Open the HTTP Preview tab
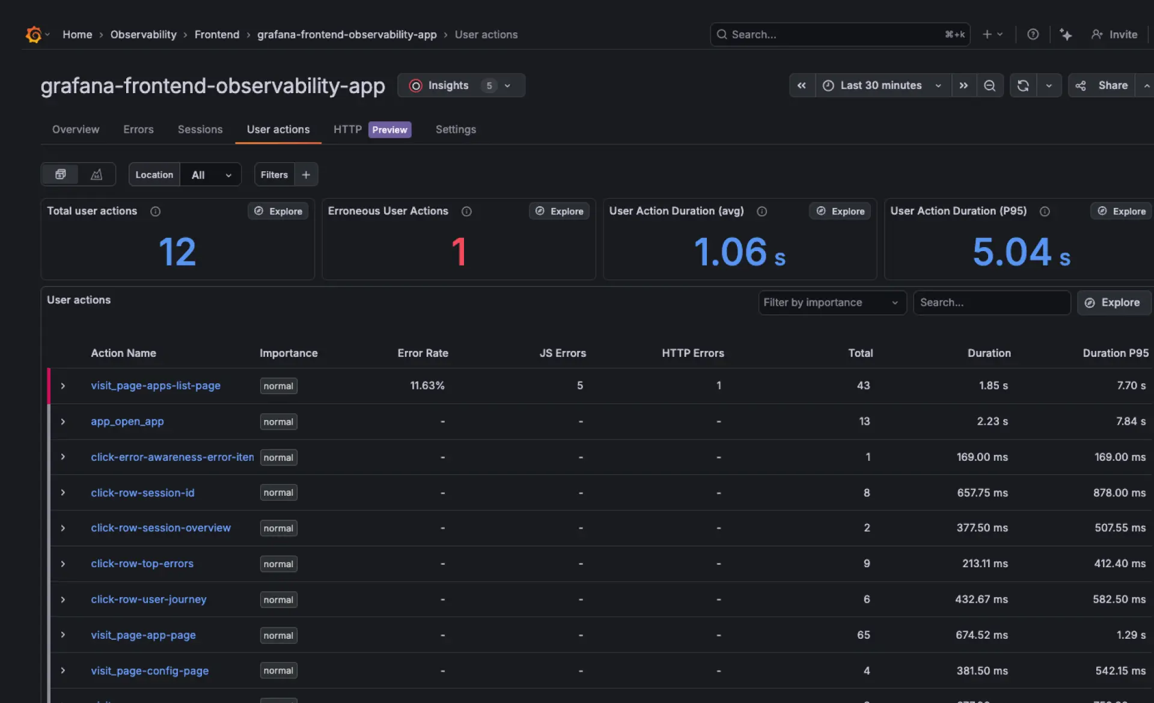The height and width of the screenshot is (703, 1154). pos(372,129)
